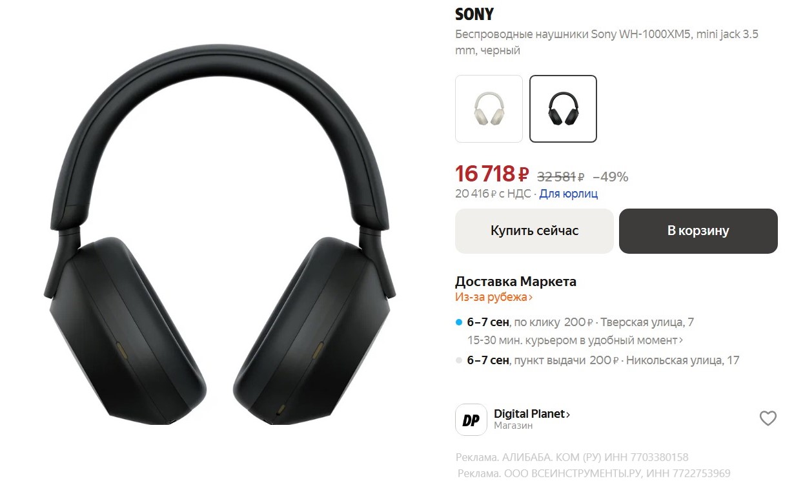
Task: Open the Для юрлиц link
Action: (x=569, y=193)
